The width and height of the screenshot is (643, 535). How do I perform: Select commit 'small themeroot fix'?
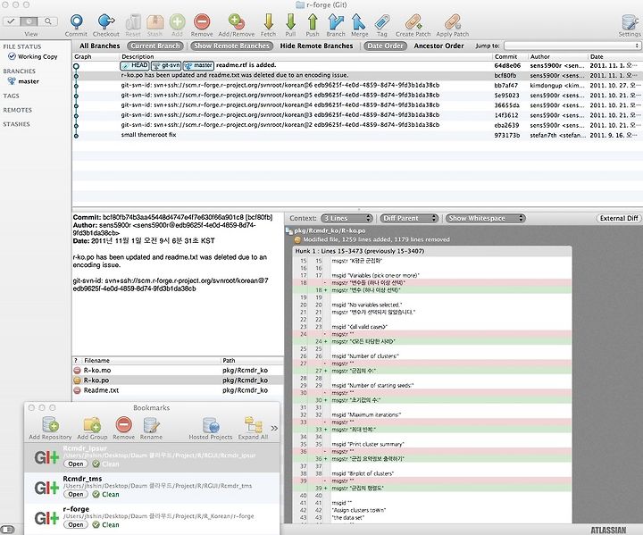click(x=357, y=135)
